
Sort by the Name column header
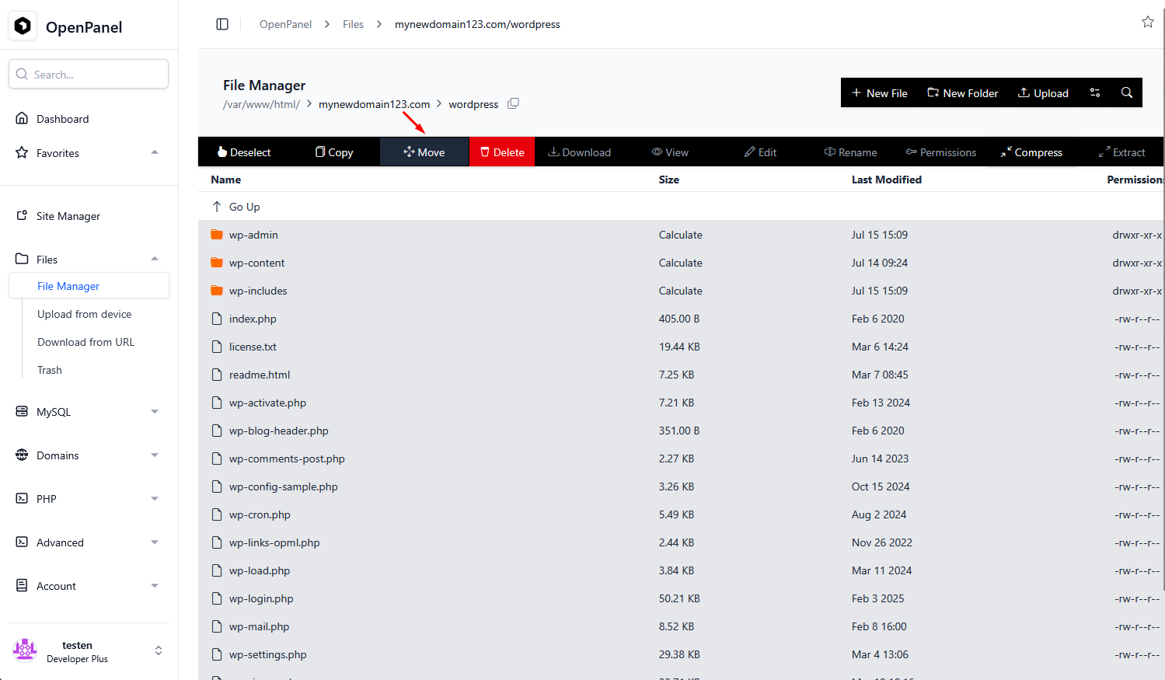pyautogui.click(x=225, y=180)
